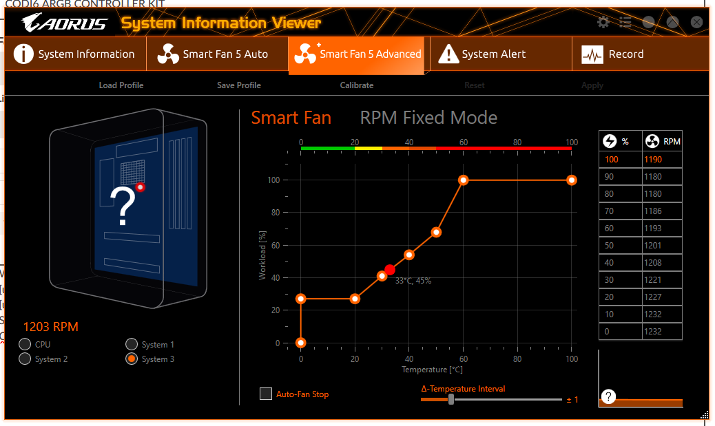Open the help question mark near RPM graph

(x=608, y=396)
